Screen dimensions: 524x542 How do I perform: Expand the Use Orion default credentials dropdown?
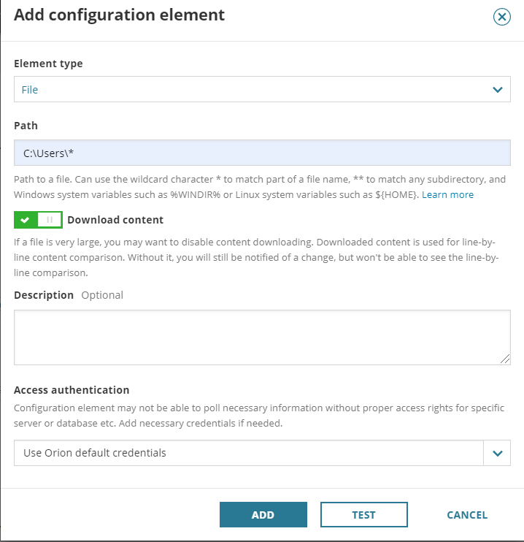coord(248,453)
